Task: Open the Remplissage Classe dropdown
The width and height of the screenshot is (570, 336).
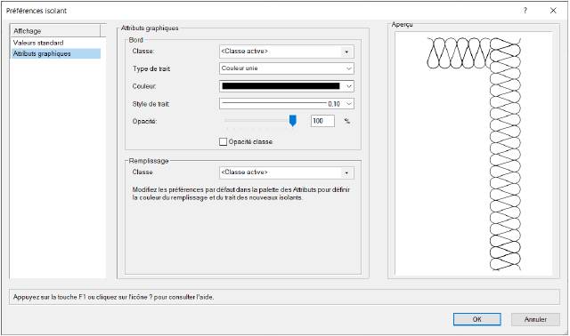Action: point(287,172)
